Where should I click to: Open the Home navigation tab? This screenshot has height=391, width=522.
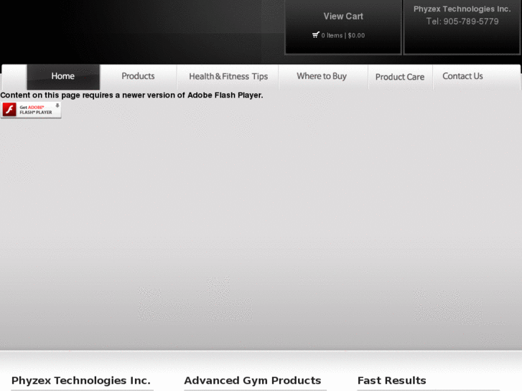coord(63,77)
